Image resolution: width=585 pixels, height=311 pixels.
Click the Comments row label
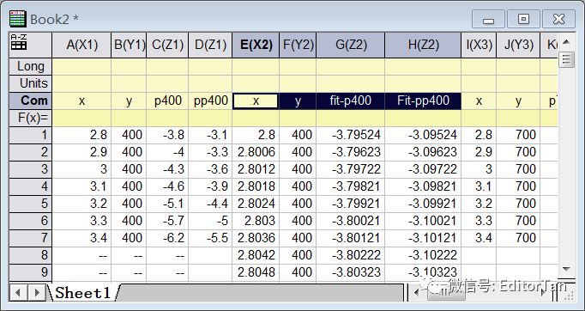tap(31, 101)
